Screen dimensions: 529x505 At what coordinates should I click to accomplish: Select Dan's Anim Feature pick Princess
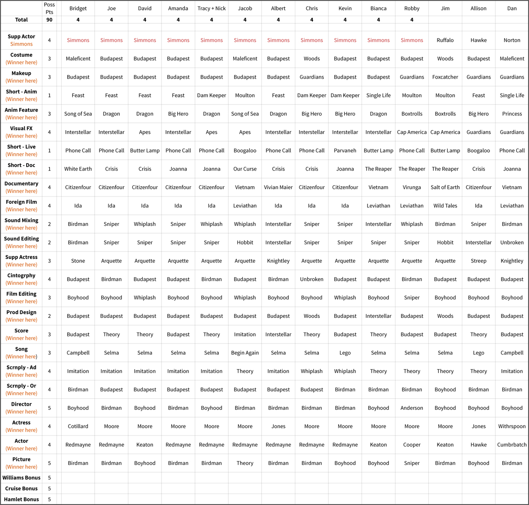click(x=512, y=114)
